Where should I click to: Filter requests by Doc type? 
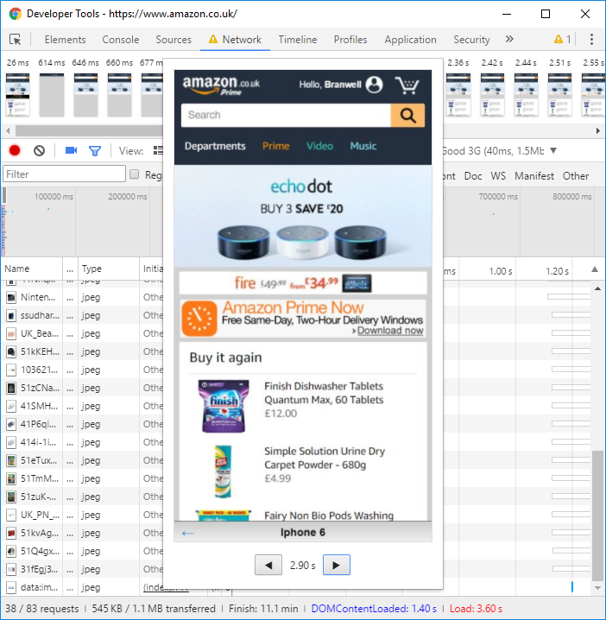(x=473, y=176)
